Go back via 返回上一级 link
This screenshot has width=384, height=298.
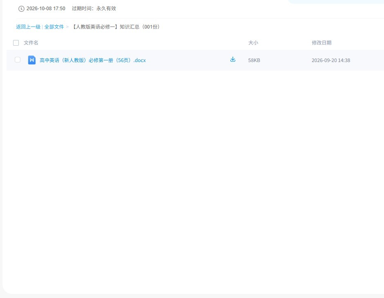tap(28, 27)
